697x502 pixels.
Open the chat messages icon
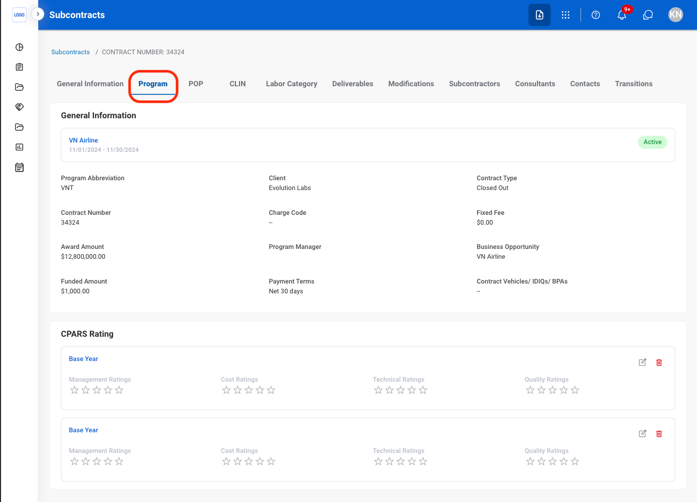(648, 15)
